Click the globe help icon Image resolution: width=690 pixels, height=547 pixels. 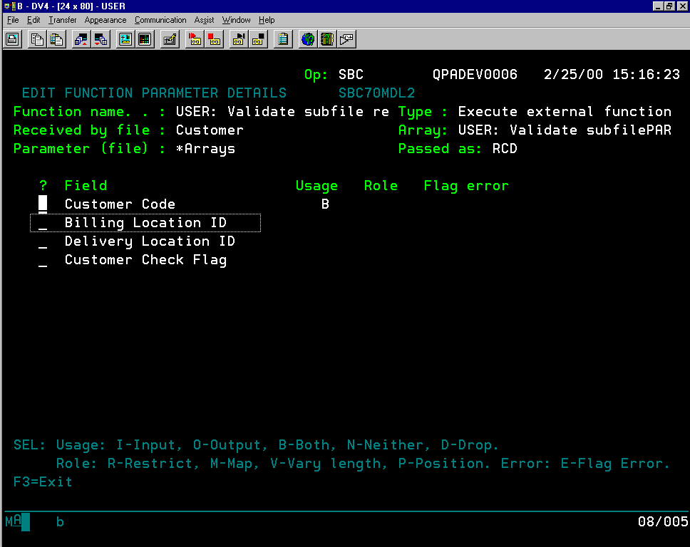coord(308,39)
